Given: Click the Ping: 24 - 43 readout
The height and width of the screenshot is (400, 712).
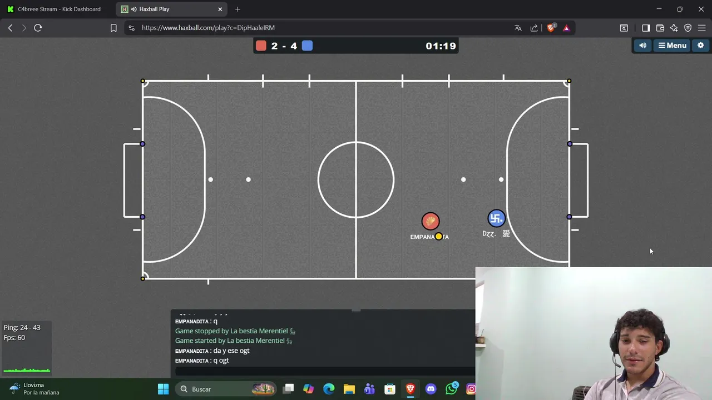Looking at the screenshot, I should click(22, 328).
